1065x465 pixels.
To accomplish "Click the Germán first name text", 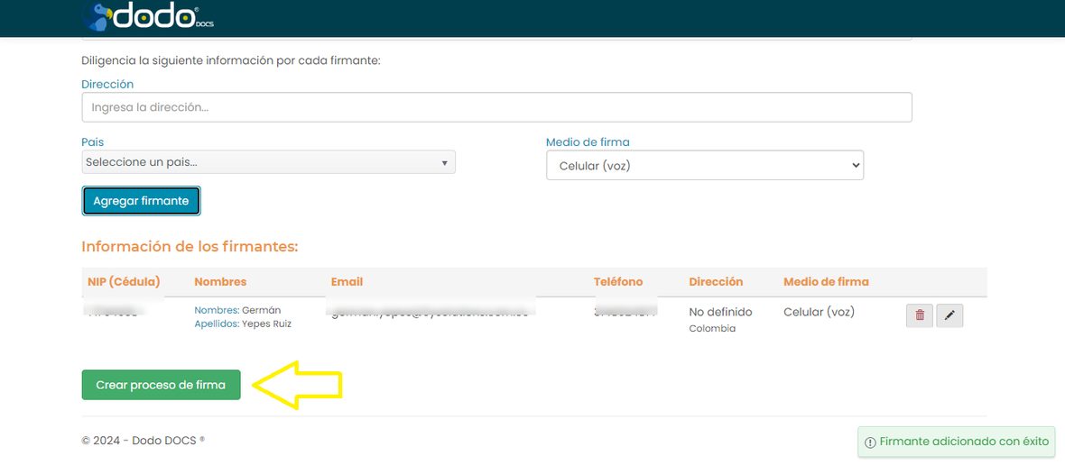I will click(262, 311).
